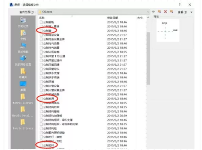Viewport: 202px width, 150px height.
Task: Select the 公制风管弯头 template file
Action: click(x=50, y=69)
